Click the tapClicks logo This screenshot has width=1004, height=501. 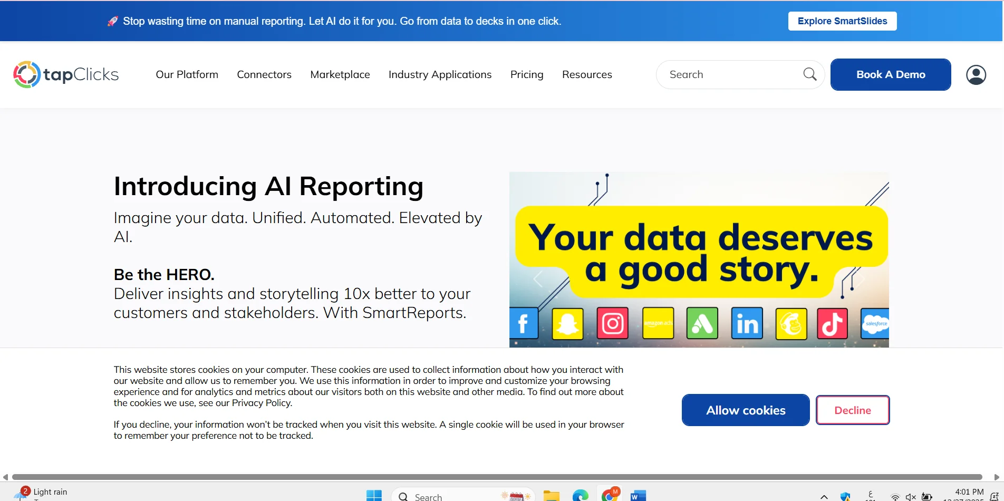(66, 74)
